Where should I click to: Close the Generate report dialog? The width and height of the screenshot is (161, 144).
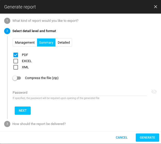[x=155, y=7]
